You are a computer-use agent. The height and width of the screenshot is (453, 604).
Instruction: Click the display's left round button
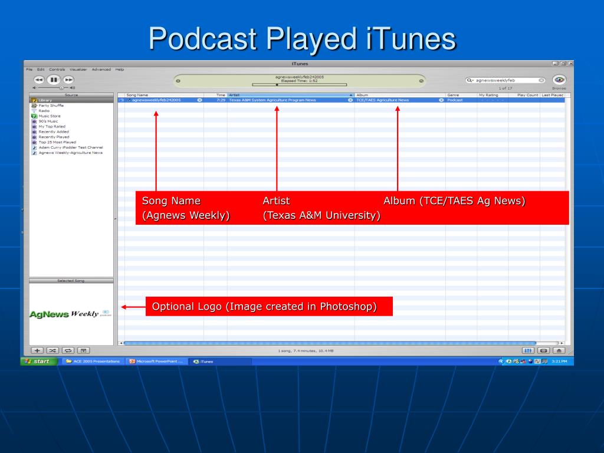(x=178, y=81)
